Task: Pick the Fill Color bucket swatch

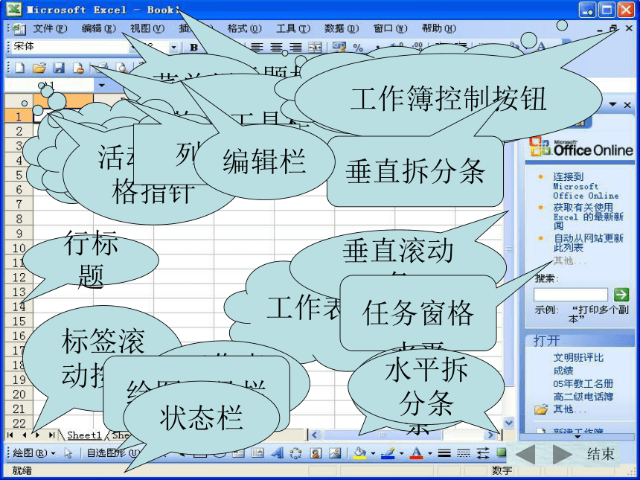Action: click(x=359, y=452)
